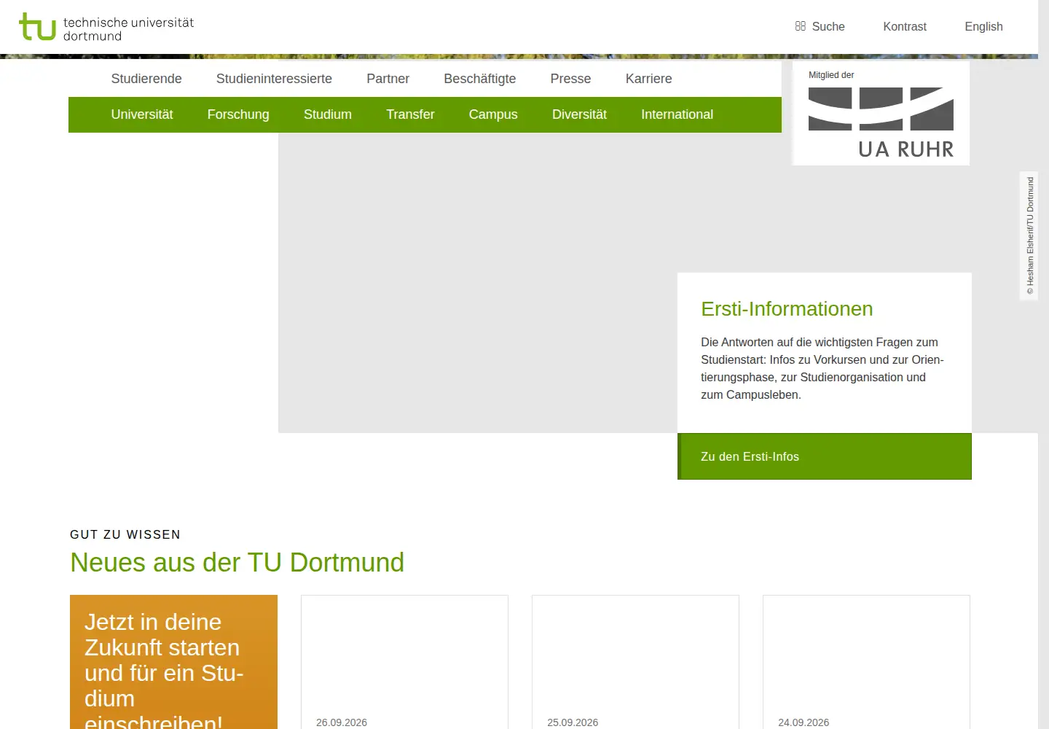This screenshot has height=729, width=1049.
Task: Toggle Kontrast mode
Action: [905, 26]
